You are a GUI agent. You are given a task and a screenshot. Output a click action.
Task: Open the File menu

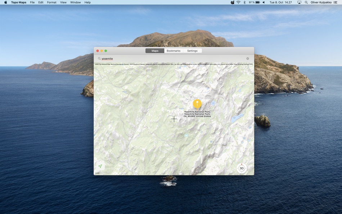32,3
